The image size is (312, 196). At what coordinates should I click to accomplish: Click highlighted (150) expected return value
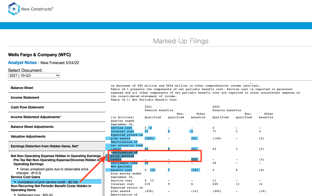click(x=150, y=138)
